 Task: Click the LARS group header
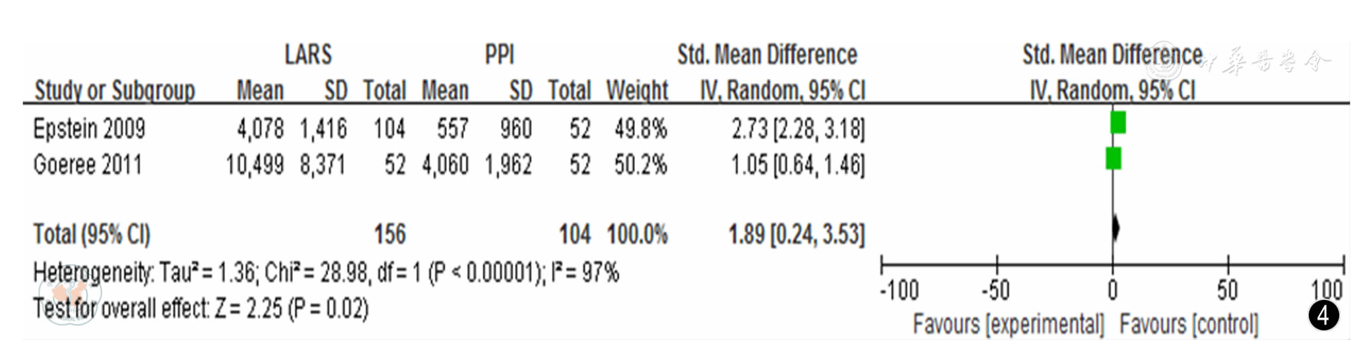[308, 54]
